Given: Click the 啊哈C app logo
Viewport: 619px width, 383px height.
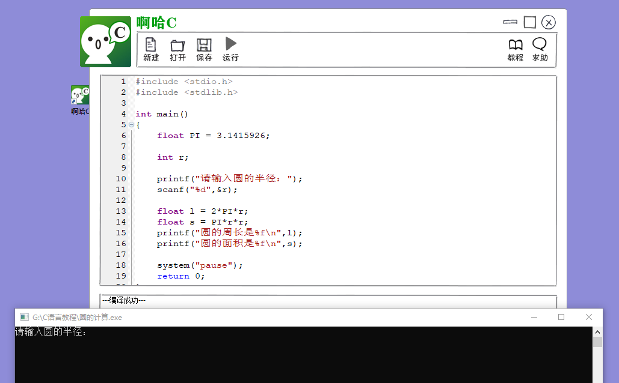Looking at the screenshot, I should (x=105, y=41).
